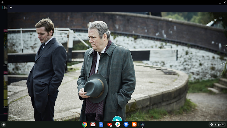Click the window title bar back arrow
The image size is (227, 128).
click(x=2, y=2)
